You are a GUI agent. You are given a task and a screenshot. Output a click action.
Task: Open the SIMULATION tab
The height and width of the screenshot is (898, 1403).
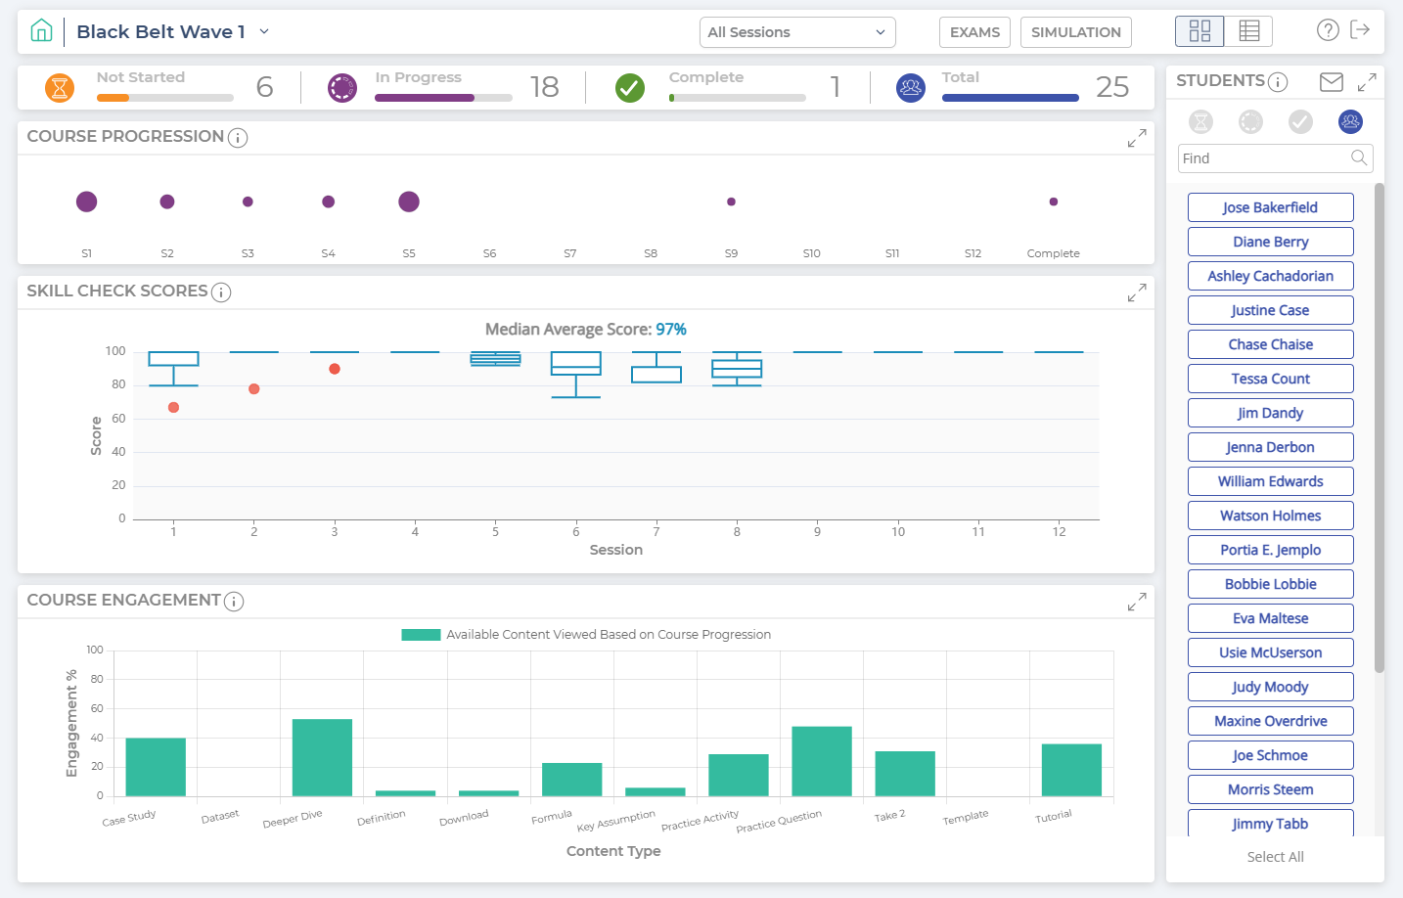click(1076, 32)
